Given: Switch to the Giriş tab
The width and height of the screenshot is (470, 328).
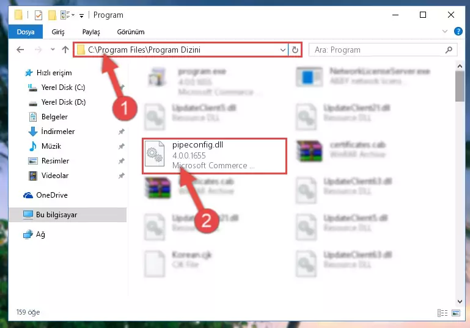Looking at the screenshot, I should pyautogui.click(x=58, y=32).
